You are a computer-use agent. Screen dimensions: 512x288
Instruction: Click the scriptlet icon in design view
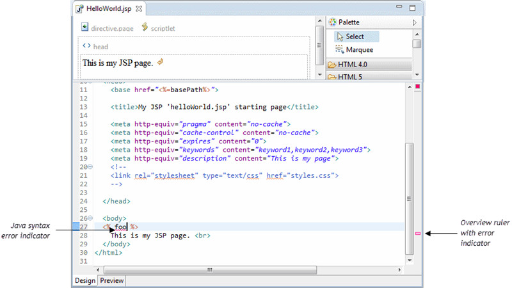click(x=145, y=27)
